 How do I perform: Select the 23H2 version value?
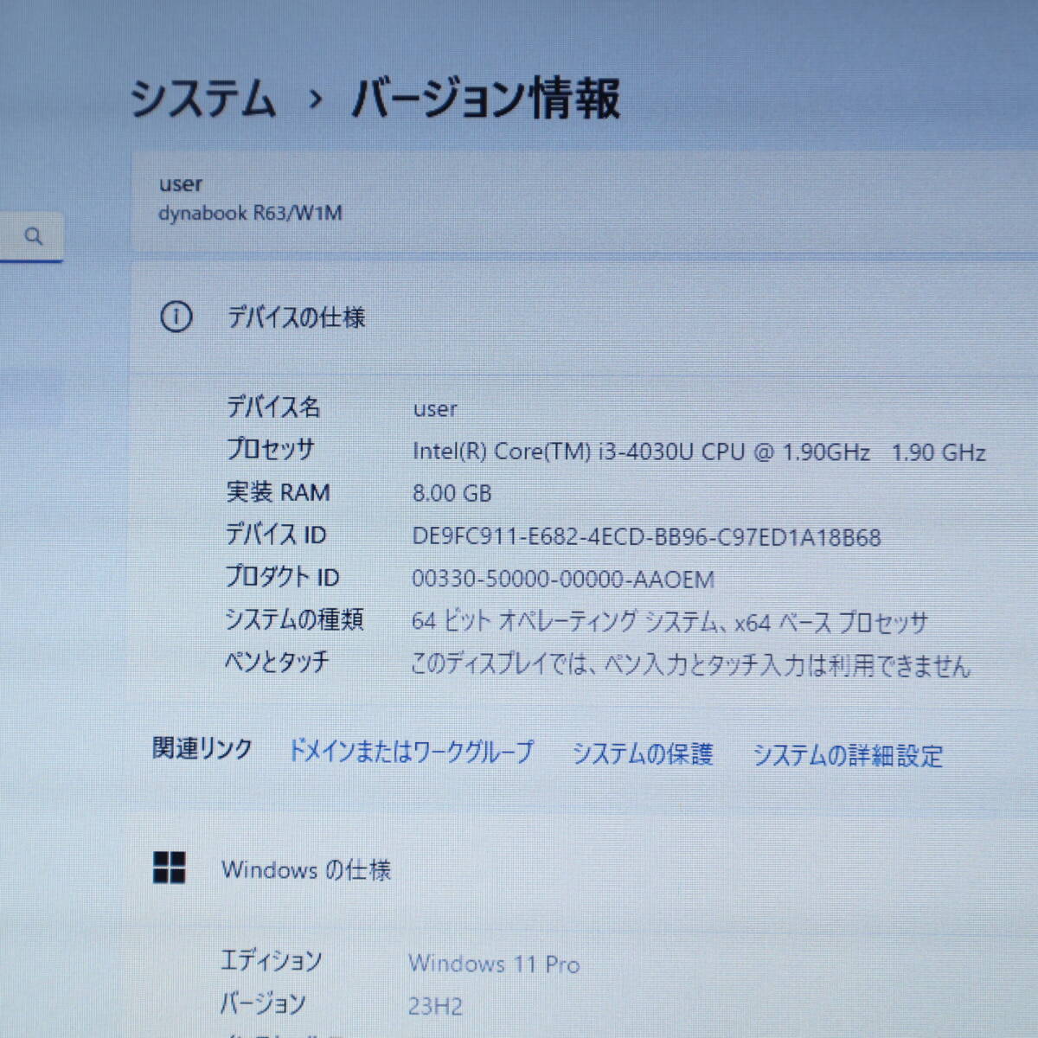(435, 1006)
